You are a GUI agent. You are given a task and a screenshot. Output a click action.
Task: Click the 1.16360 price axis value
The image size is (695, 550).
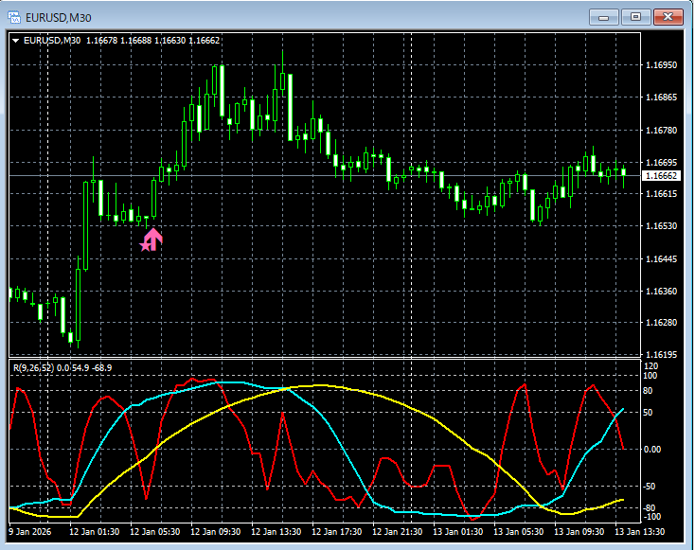click(x=661, y=292)
